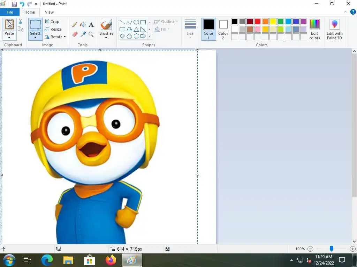Click the zoom in plus button
This screenshot has height=267, width=357.
coord(352,249)
